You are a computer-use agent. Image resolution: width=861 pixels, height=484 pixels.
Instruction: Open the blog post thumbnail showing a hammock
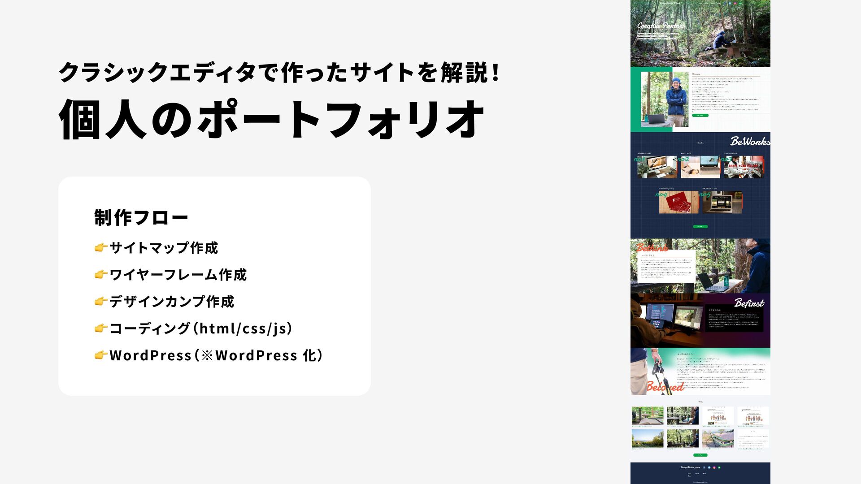click(718, 438)
